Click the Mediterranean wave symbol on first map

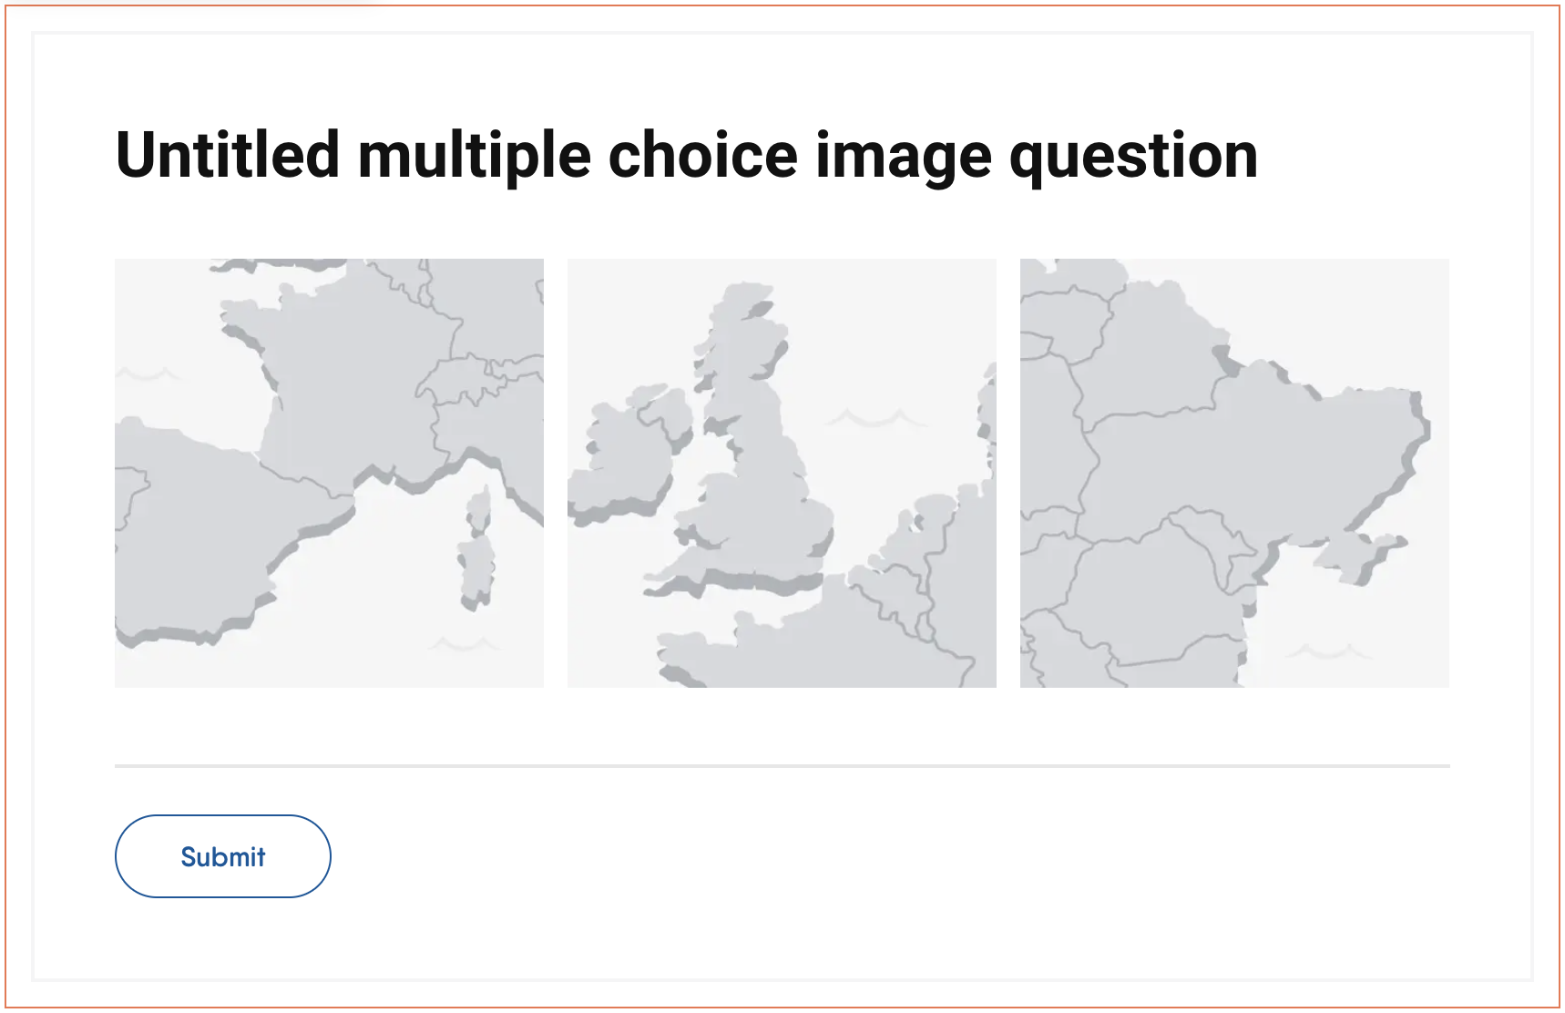pyautogui.click(x=463, y=645)
